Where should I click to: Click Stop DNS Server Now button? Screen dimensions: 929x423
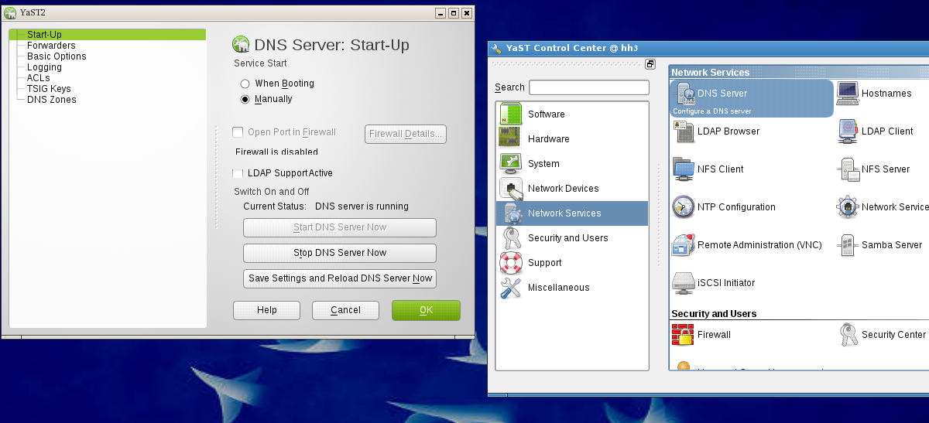[340, 253]
